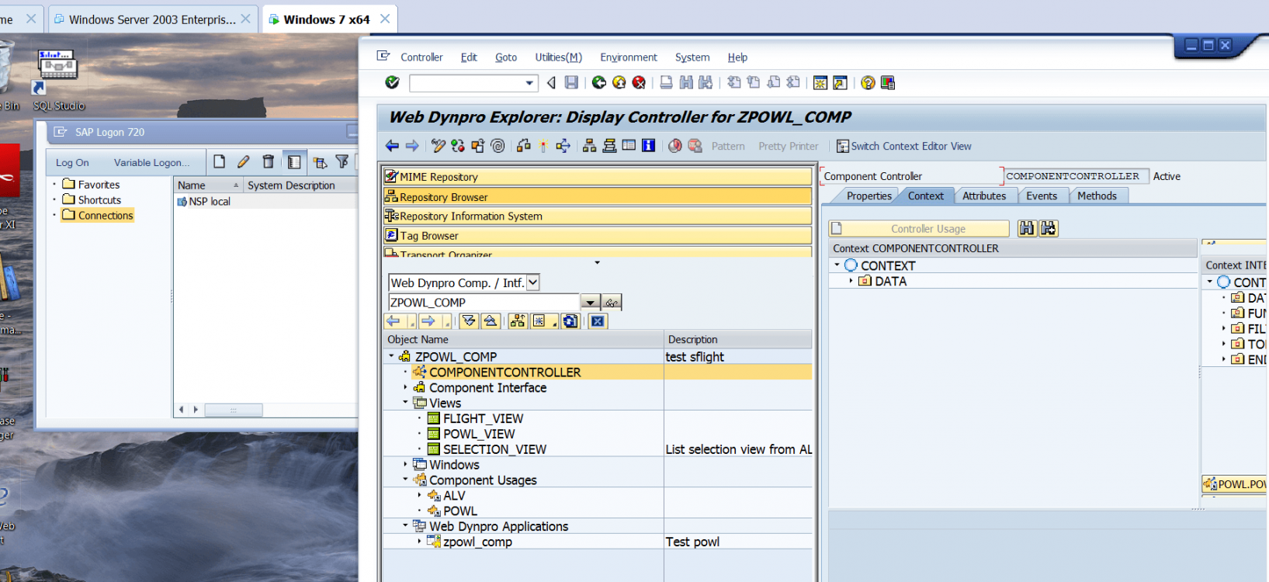Open the Goto menu
This screenshot has width=1269, height=582.
[506, 57]
